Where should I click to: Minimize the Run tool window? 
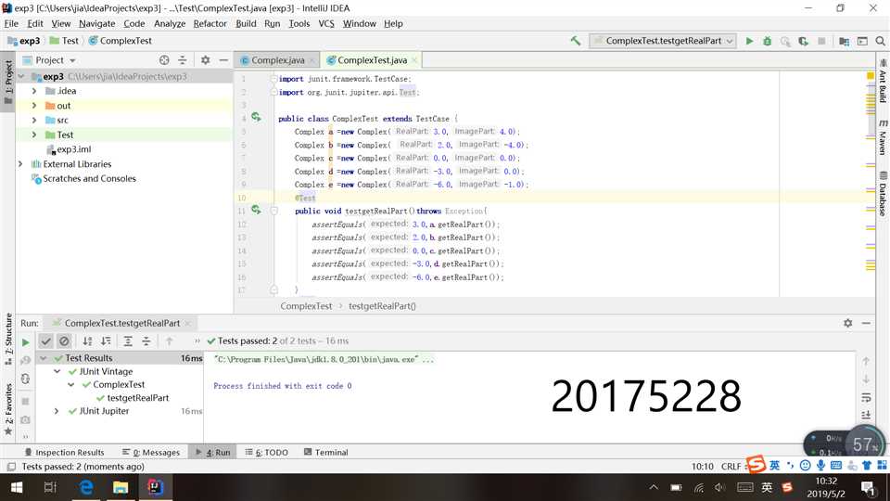[x=866, y=323]
